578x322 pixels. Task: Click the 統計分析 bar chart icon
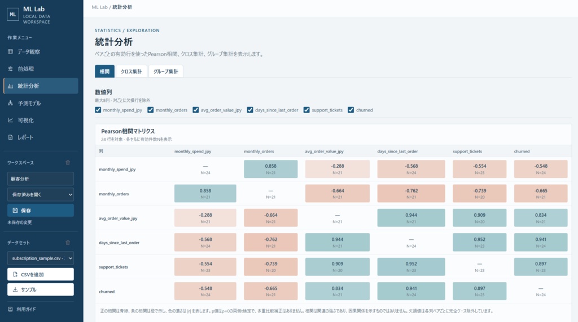point(10,86)
